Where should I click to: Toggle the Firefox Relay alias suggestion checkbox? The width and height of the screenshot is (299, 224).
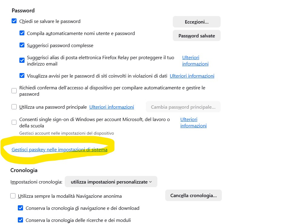point(22,60)
